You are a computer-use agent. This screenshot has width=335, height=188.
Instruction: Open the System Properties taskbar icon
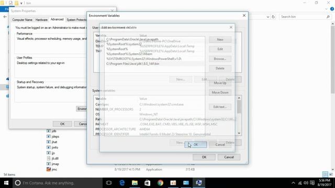(199, 183)
